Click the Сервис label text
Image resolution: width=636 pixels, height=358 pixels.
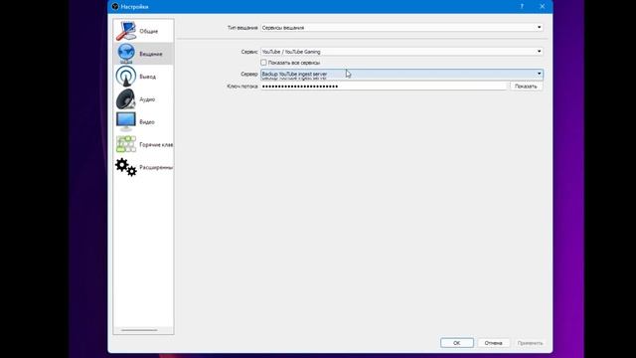(249, 52)
